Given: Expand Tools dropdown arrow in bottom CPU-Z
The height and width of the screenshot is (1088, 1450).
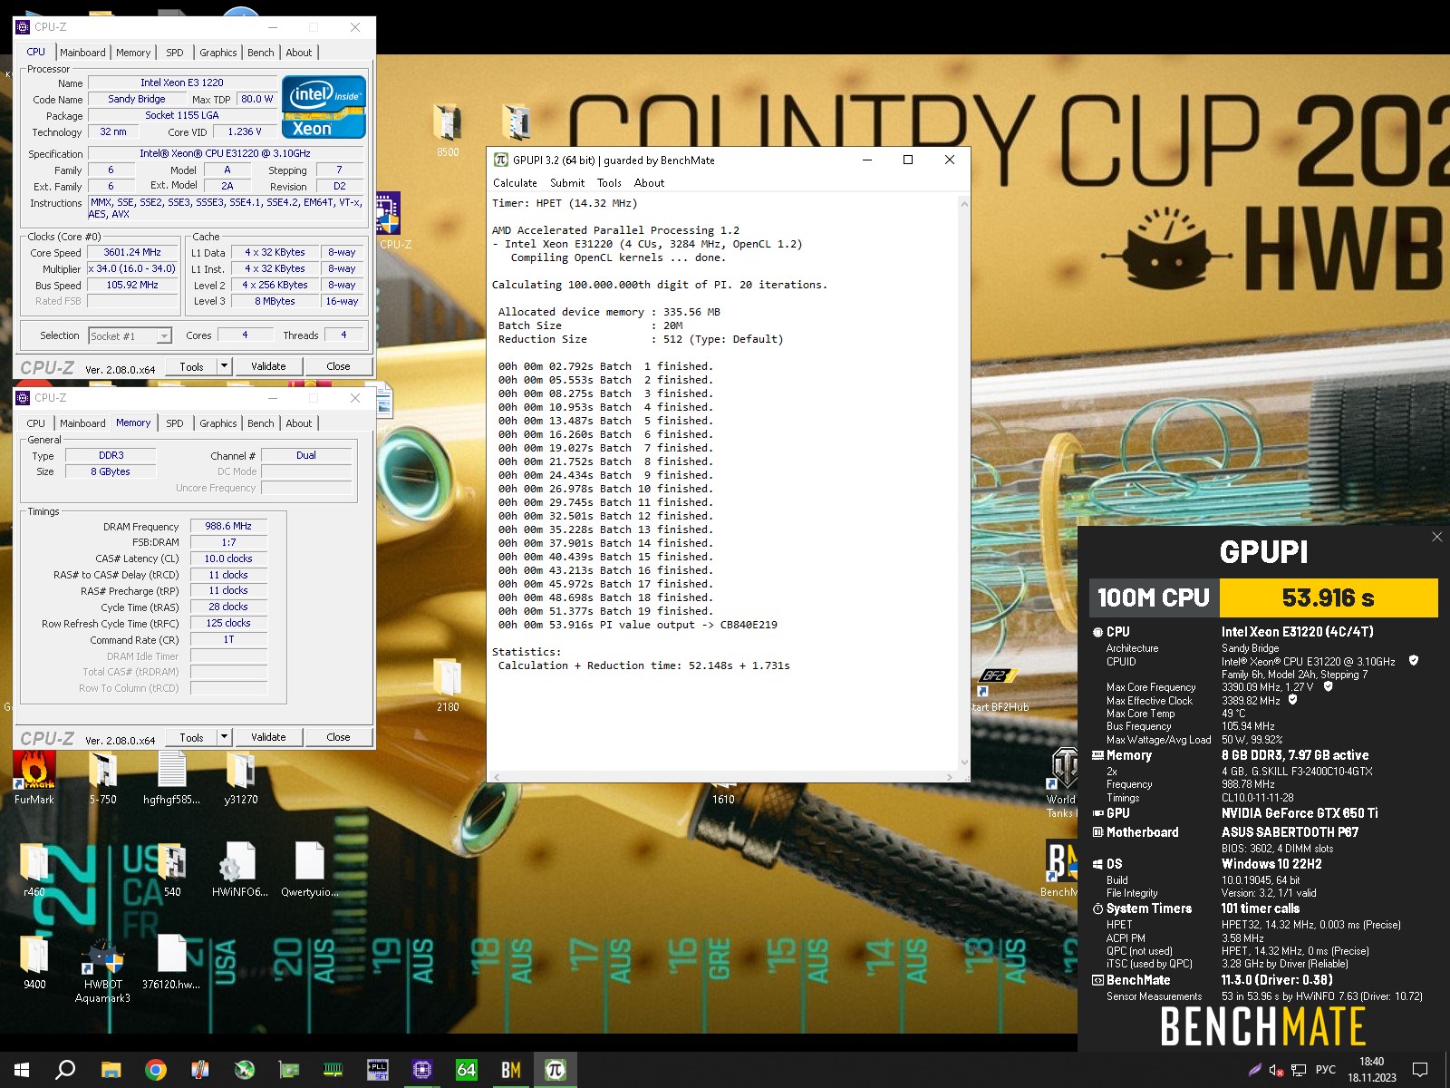Looking at the screenshot, I should 224,737.
